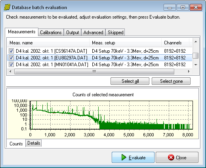The width and height of the screenshot is (206, 168).
Task: Maximize the Database batch evaluation window
Action: [183, 8]
